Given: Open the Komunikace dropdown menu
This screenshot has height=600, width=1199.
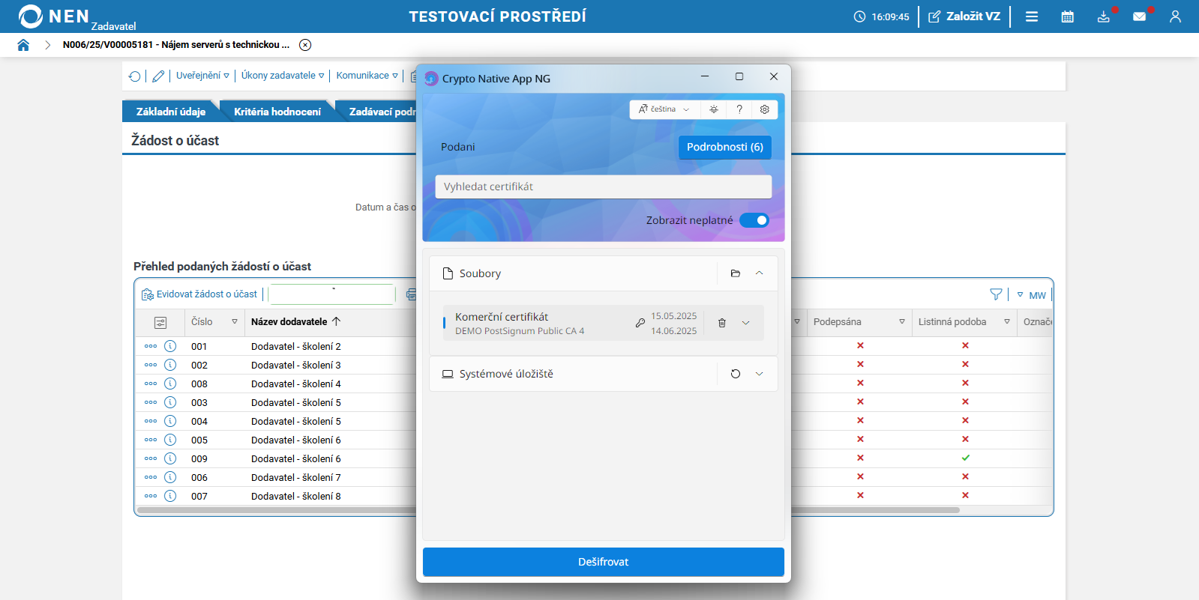Looking at the screenshot, I should [x=367, y=76].
